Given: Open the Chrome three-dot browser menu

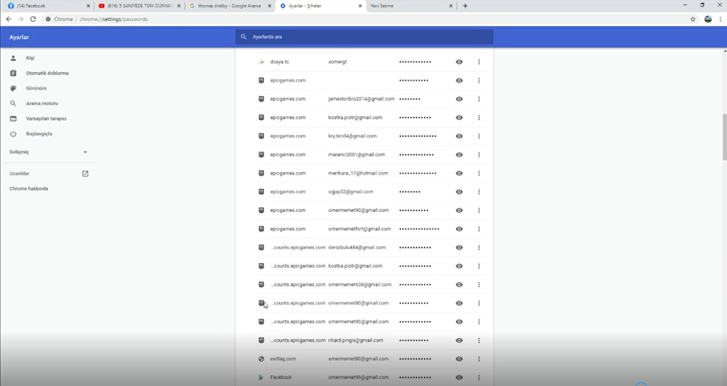Looking at the screenshot, I should coord(720,19).
